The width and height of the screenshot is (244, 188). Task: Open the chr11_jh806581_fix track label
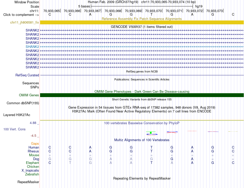25,22
